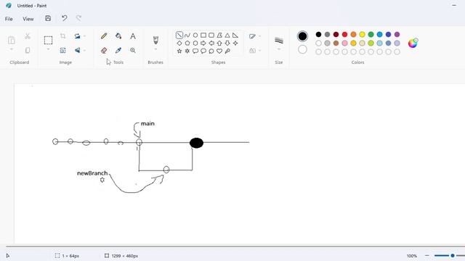Activate Color 1 black foreground selector

pos(302,36)
